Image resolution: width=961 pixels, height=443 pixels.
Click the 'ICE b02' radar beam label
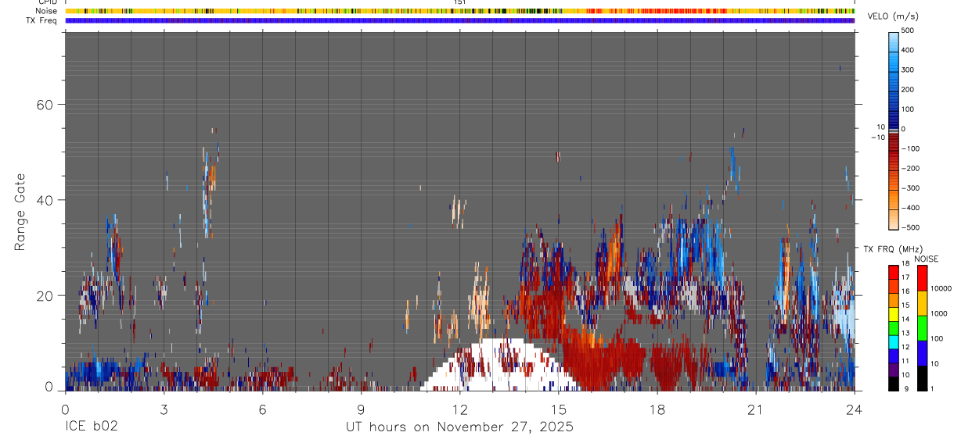91,427
